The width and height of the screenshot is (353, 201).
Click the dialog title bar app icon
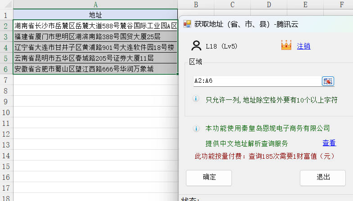tap(187, 24)
